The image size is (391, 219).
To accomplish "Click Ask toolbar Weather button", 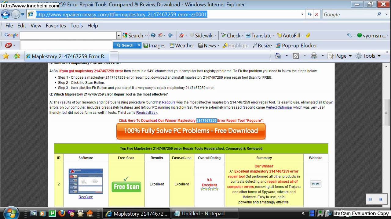I will [182, 45].
